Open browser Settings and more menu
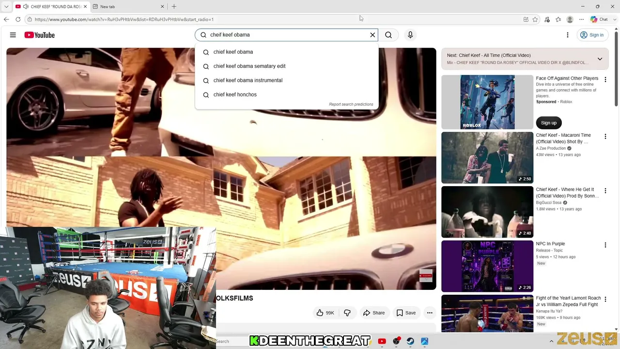 point(581,19)
